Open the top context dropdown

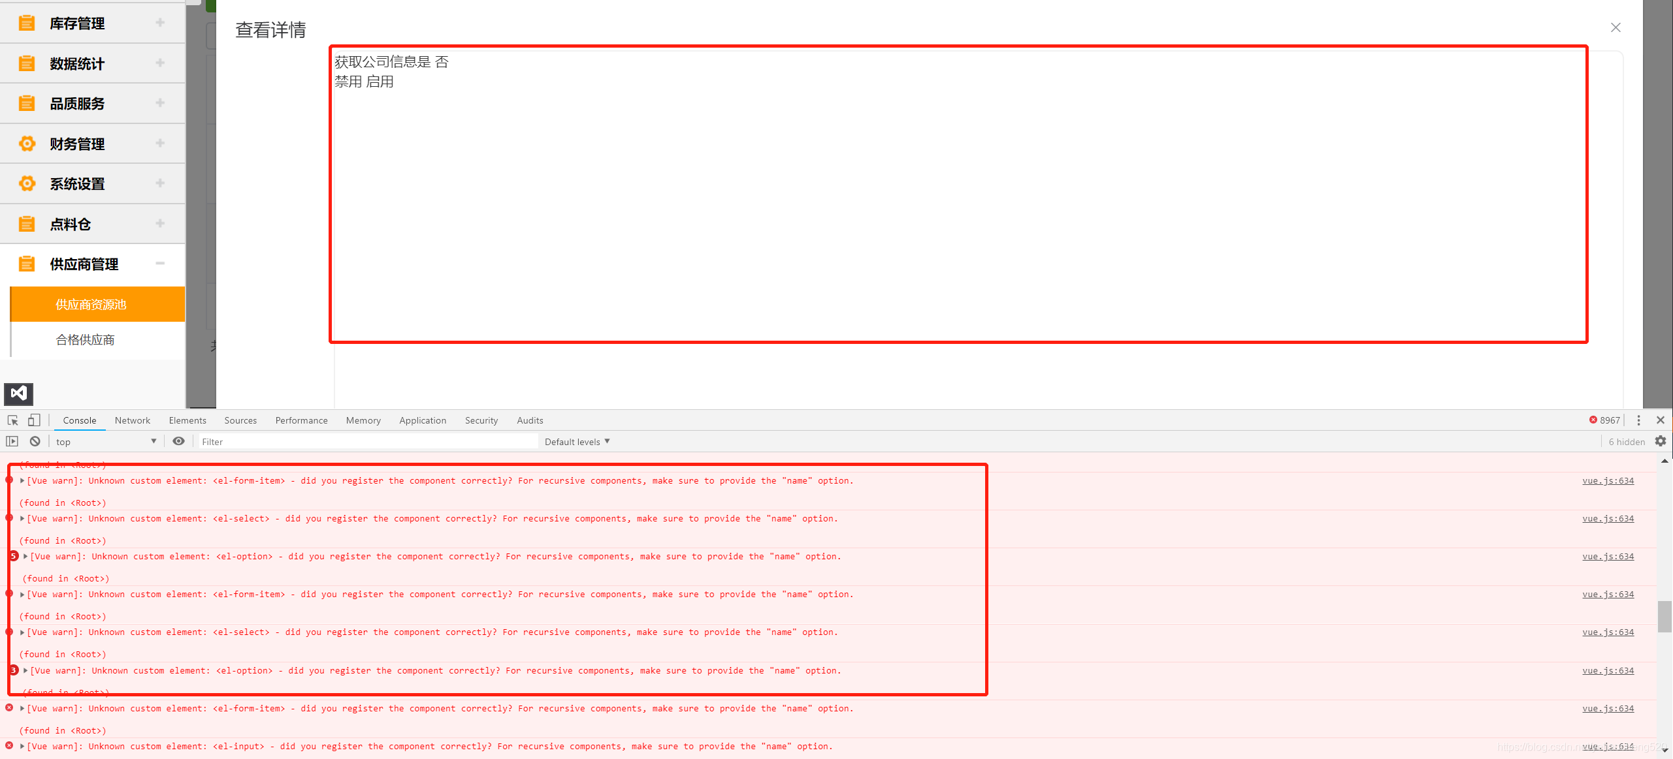pyautogui.click(x=106, y=442)
